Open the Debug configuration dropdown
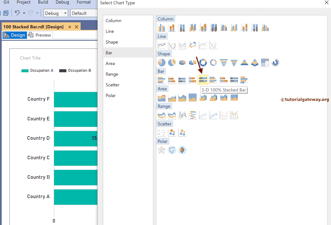Viewport: 331px width, 225px height. [56, 13]
